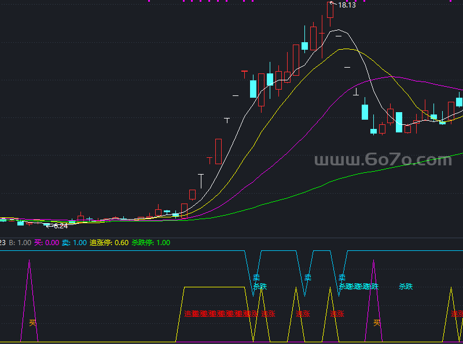
Task: Select the magenta 买: 0.00 legend value
Action: coord(46,243)
